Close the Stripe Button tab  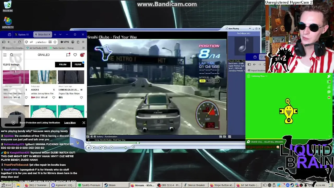pyautogui.click(x=49, y=34)
